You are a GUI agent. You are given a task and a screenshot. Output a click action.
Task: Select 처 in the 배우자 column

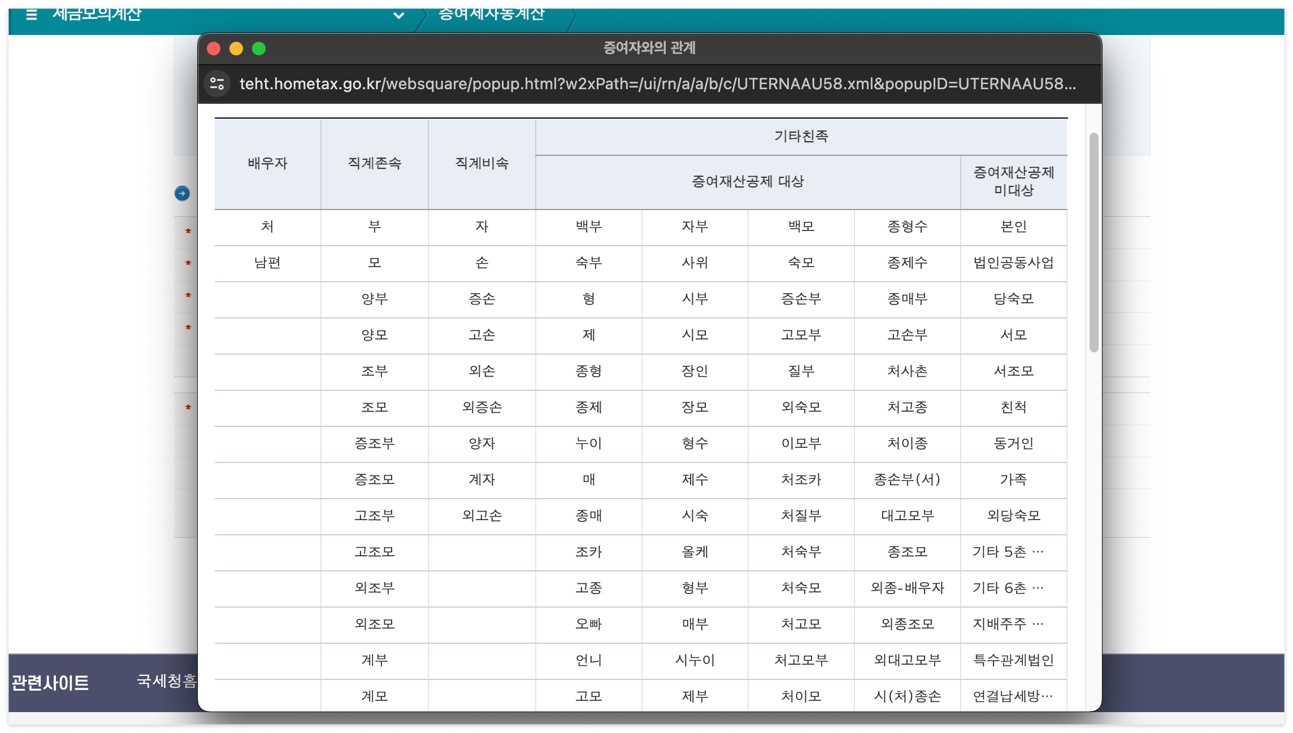267,227
